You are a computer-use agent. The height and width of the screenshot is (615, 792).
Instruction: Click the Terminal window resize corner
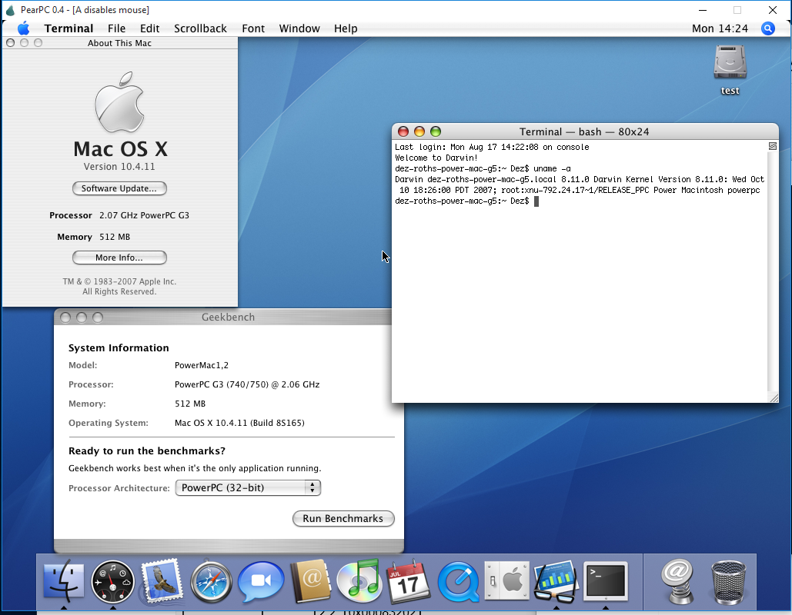coord(774,397)
